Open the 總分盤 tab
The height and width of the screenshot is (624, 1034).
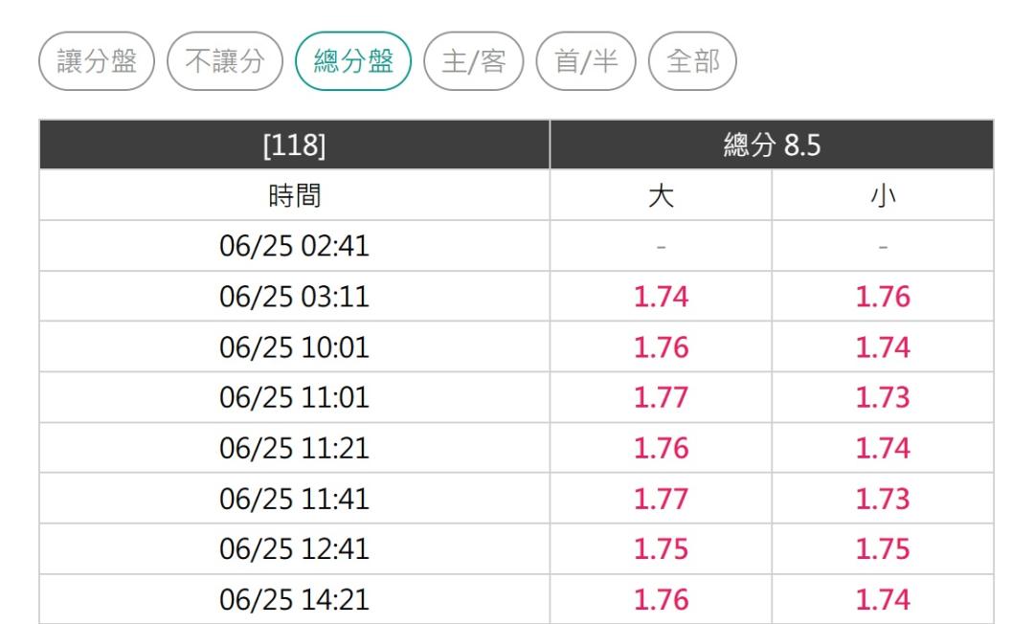point(353,61)
